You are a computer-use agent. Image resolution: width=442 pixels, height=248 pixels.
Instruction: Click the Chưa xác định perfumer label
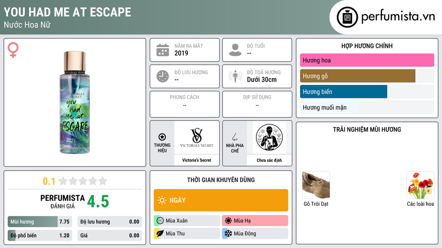pyautogui.click(x=269, y=160)
